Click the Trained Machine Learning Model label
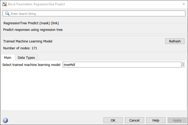 pos(28,41)
